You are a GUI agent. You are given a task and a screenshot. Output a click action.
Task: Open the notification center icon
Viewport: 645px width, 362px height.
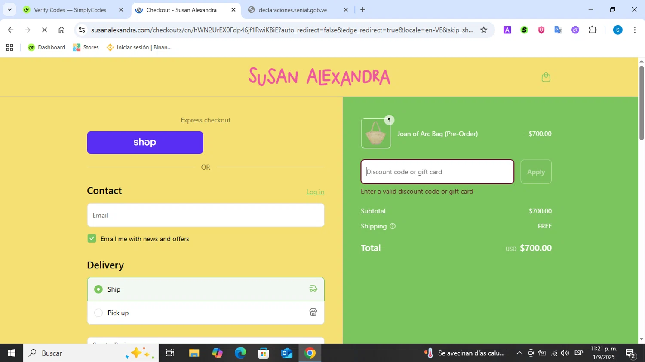(x=631, y=353)
